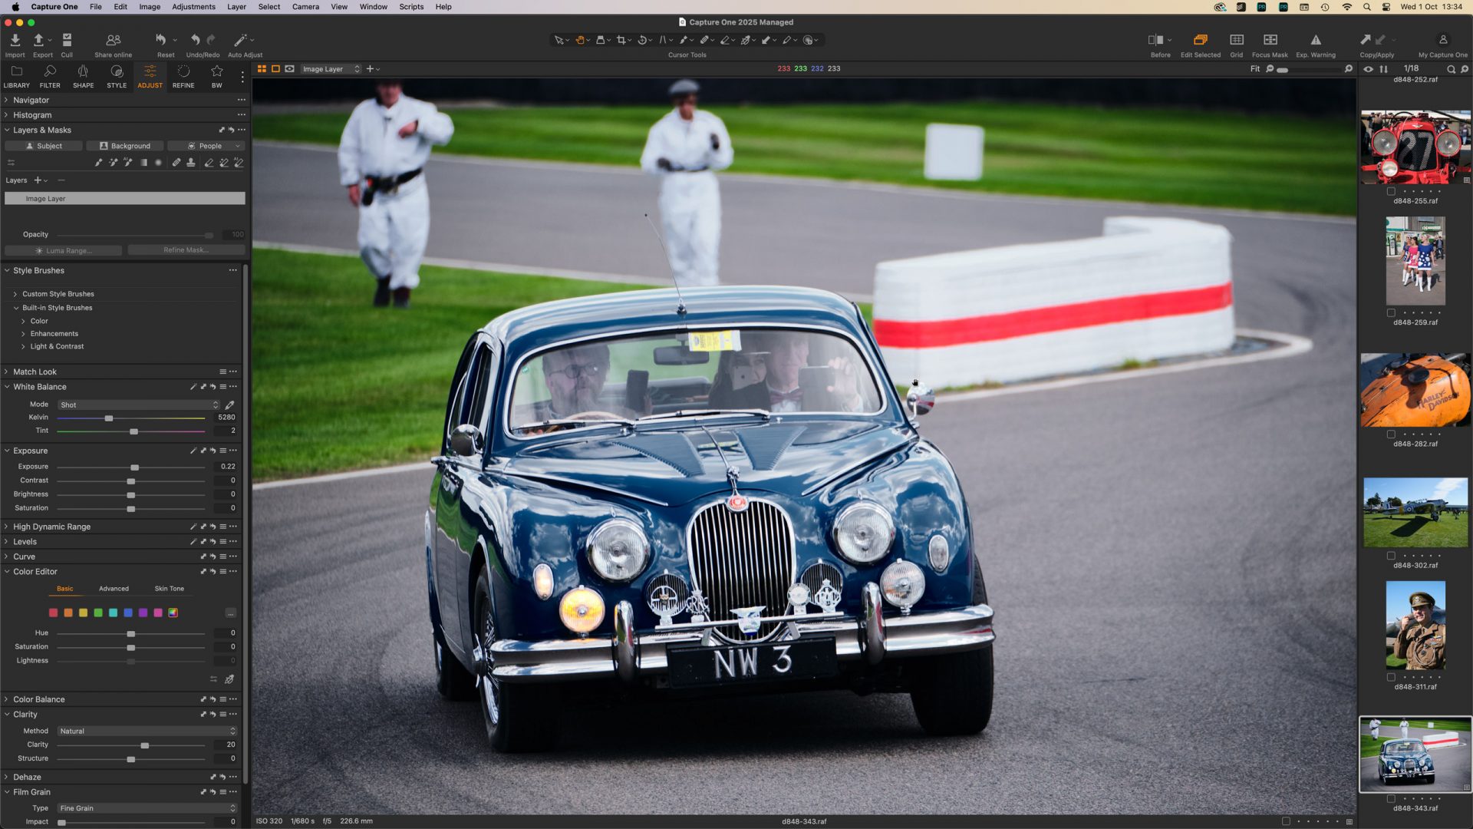Screen dimensions: 1473x829
Task: Click the Refine Mask button
Action: pyautogui.click(x=185, y=249)
